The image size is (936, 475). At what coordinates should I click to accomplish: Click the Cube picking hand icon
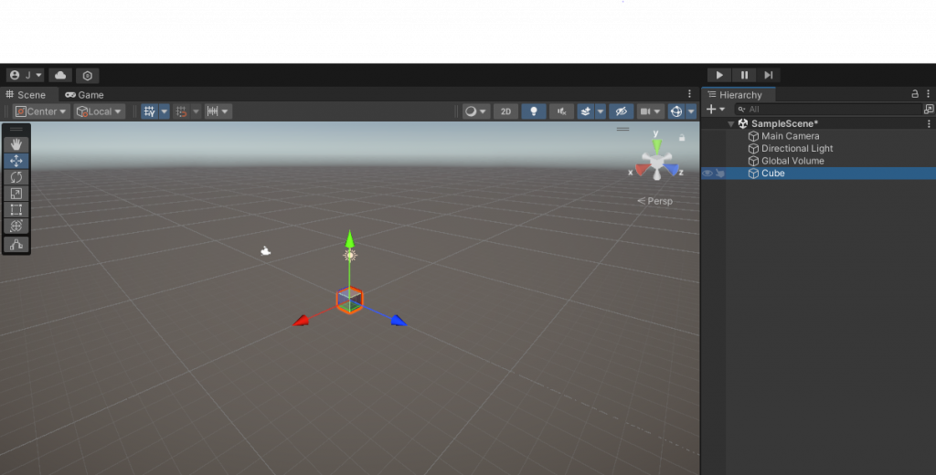[720, 173]
